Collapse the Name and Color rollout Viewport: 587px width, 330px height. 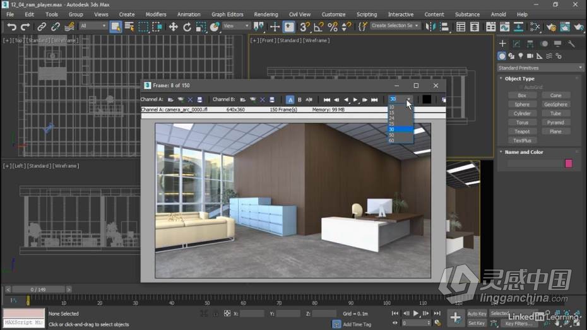point(523,152)
